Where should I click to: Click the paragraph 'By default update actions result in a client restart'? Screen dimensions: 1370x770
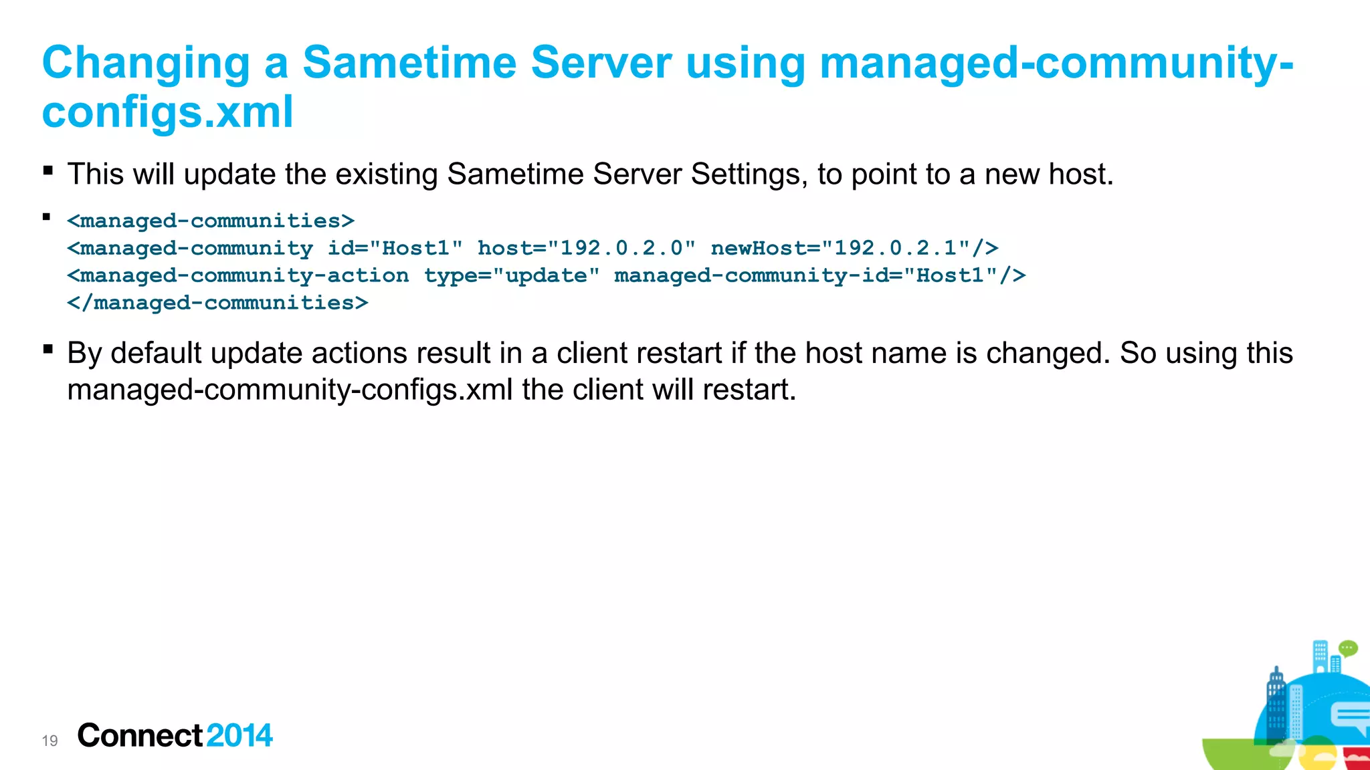point(680,371)
